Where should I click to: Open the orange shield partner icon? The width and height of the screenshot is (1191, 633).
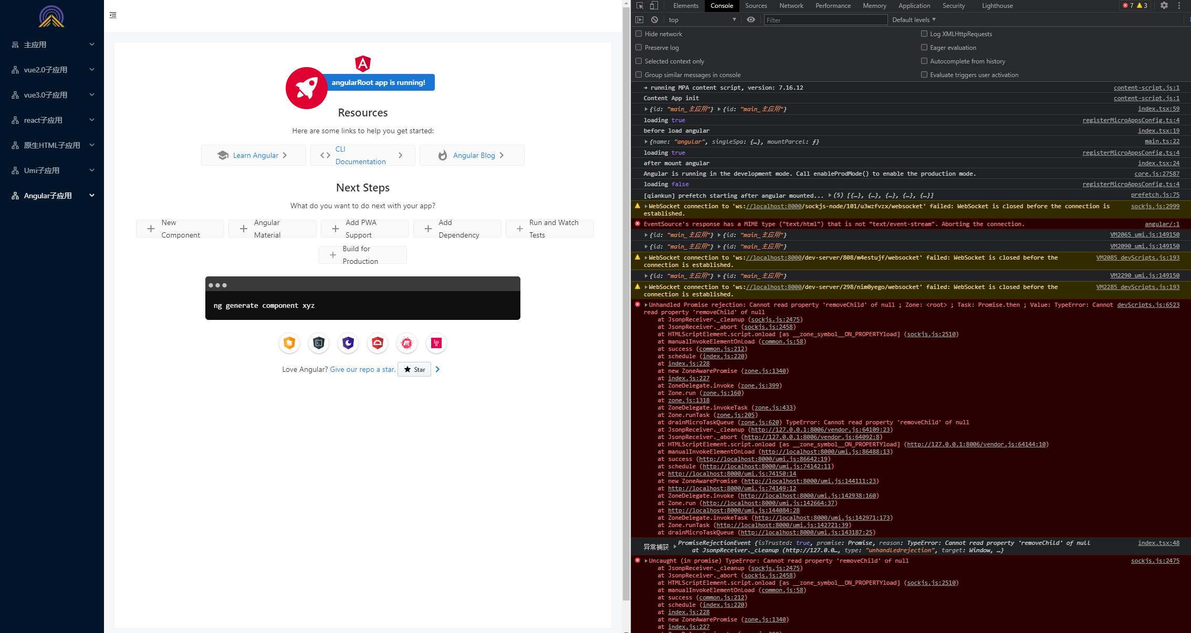tap(289, 343)
